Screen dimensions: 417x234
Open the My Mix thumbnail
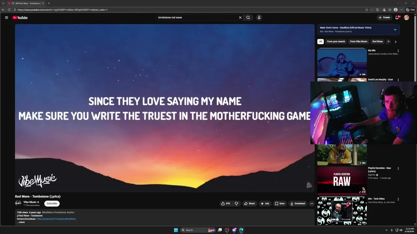(x=342, y=62)
